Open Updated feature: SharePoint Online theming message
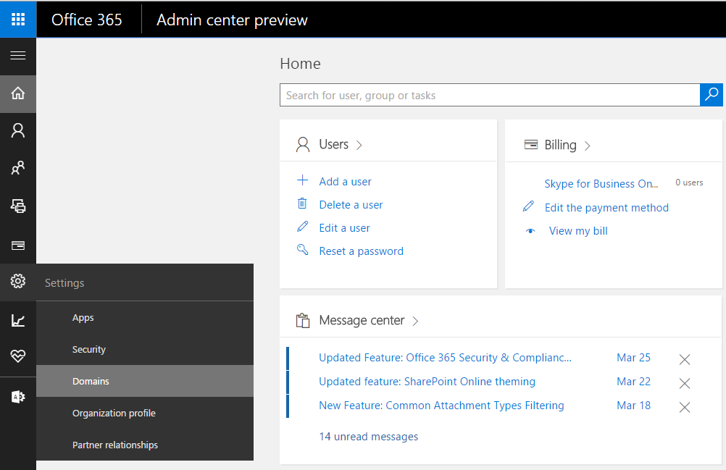This screenshot has width=726, height=470. pos(427,382)
